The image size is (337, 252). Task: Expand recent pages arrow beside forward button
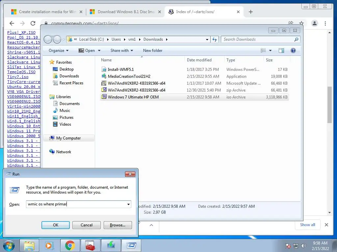pyautogui.click(x=64, y=40)
